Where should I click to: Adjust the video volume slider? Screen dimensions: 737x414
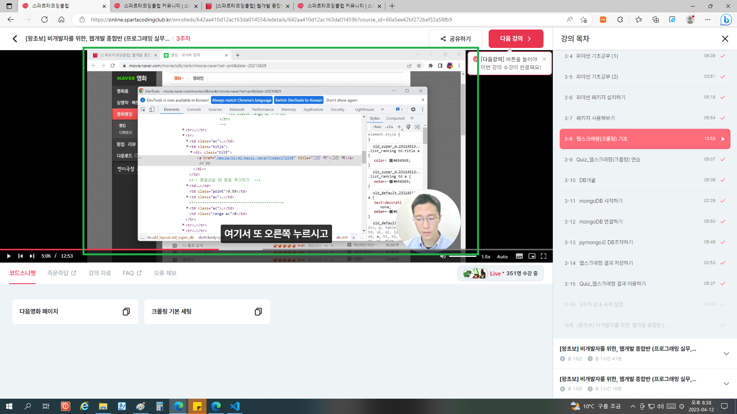(x=463, y=256)
